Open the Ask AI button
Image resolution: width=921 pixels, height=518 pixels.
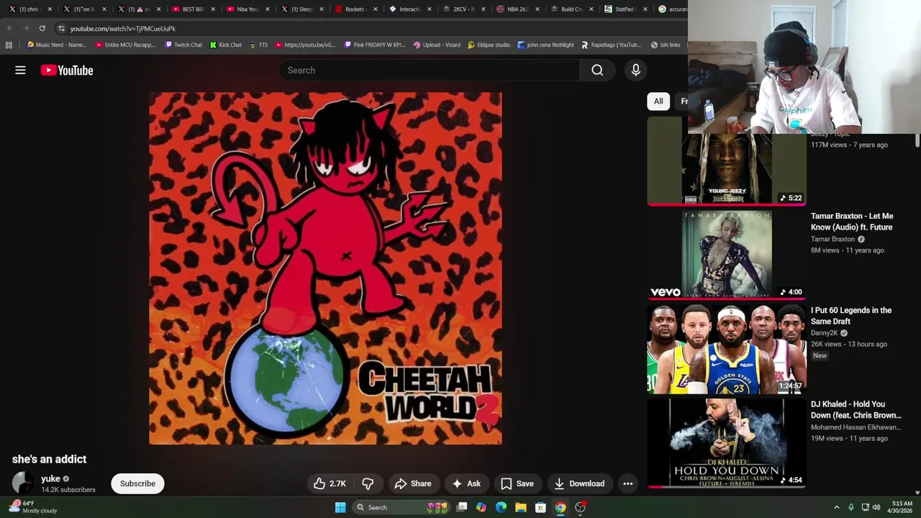click(x=466, y=483)
